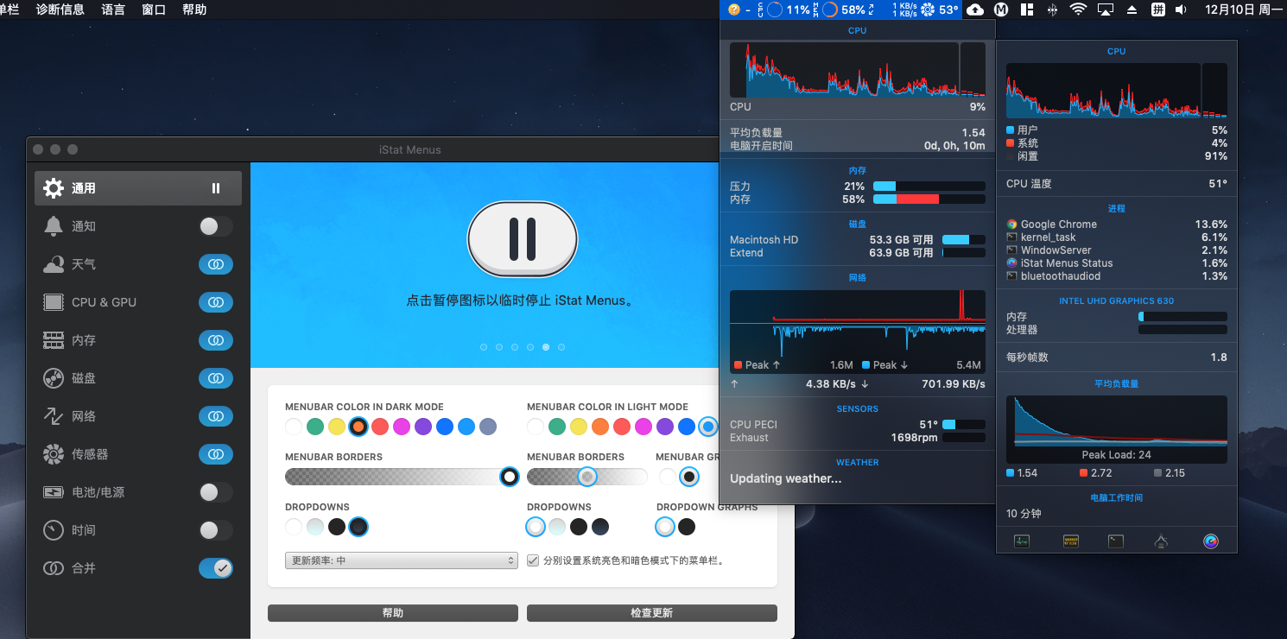1287x639 pixels.
Task: Click the WindowServer process row
Action: (x=1117, y=250)
